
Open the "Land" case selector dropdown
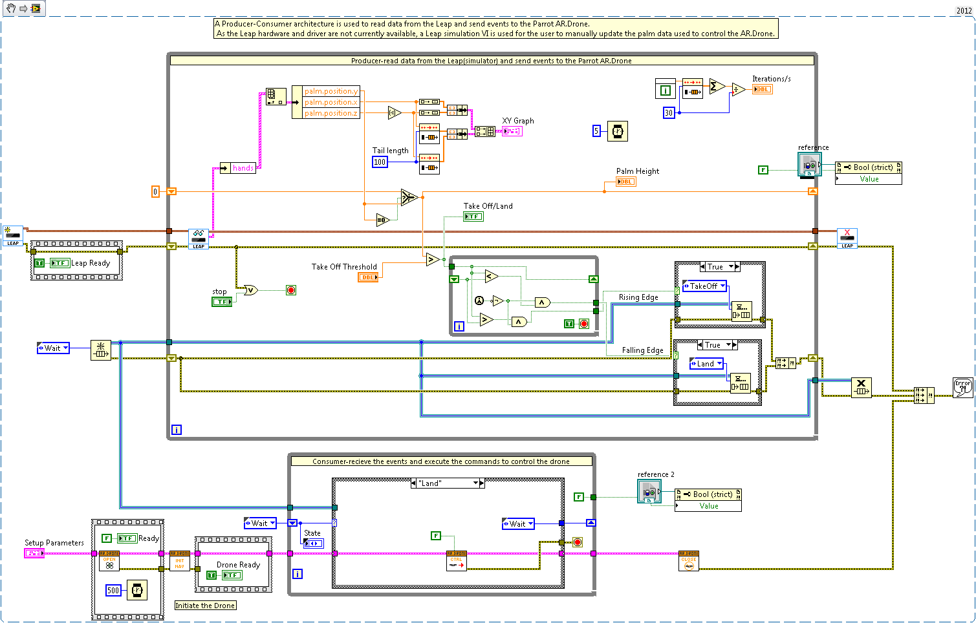pyautogui.click(x=475, y=483)
